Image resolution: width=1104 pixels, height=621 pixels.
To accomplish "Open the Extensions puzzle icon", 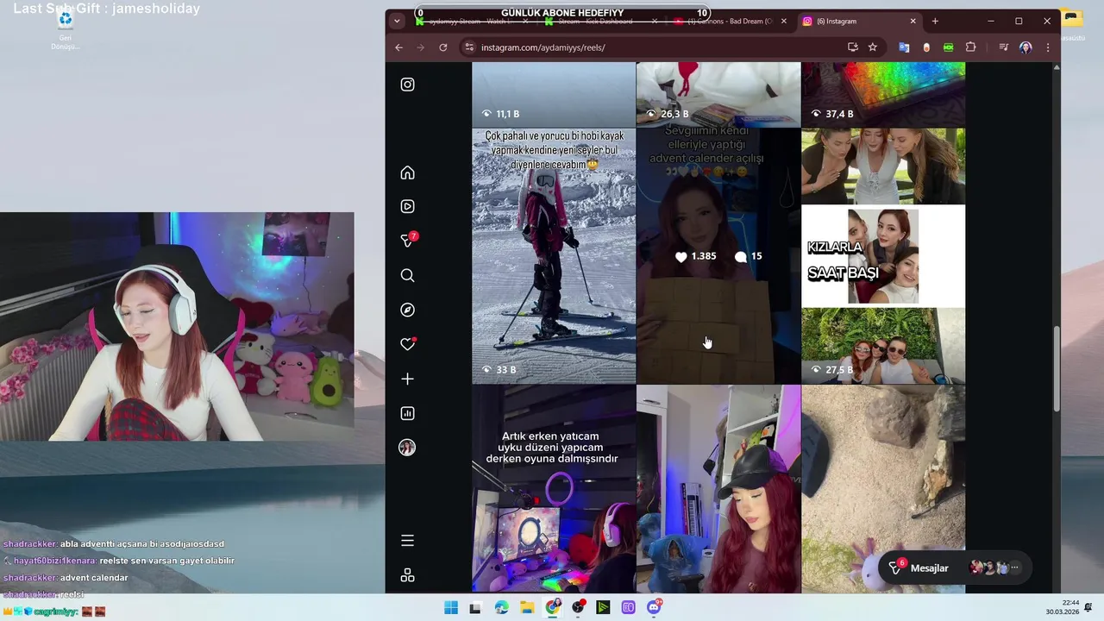I will pos(971,47).
